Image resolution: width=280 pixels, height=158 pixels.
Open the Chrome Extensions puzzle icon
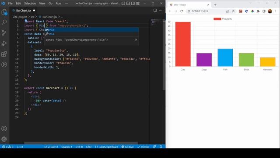[258, 11]
